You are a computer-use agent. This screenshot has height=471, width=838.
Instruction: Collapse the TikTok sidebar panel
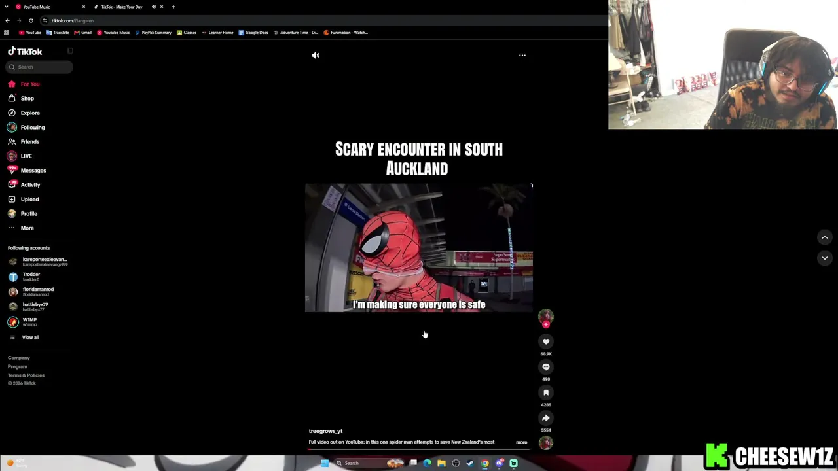tap(70, 51)
